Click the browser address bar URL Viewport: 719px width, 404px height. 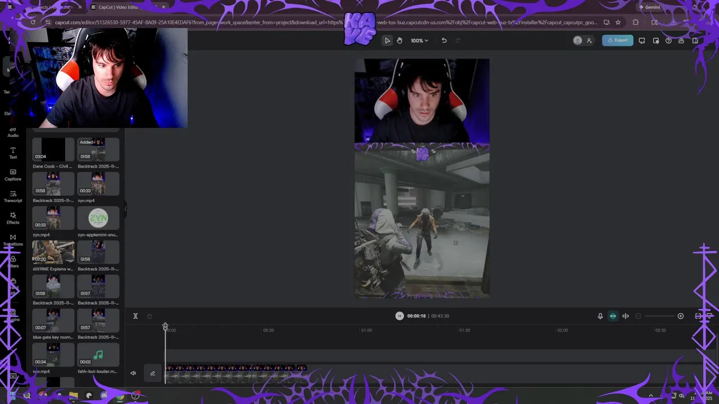point(326,22)
